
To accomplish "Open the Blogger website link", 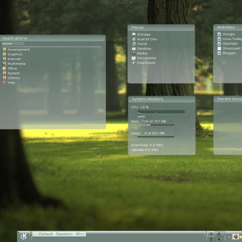I will point(227,53).
